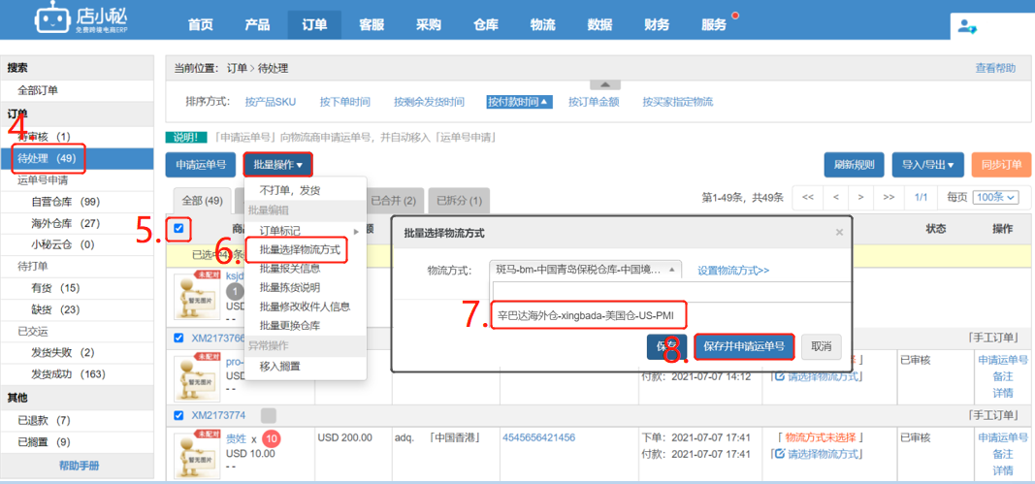The image size is (1035, 484).
Task: Open the 仓库 top menu
Action: tap(486, 25)
